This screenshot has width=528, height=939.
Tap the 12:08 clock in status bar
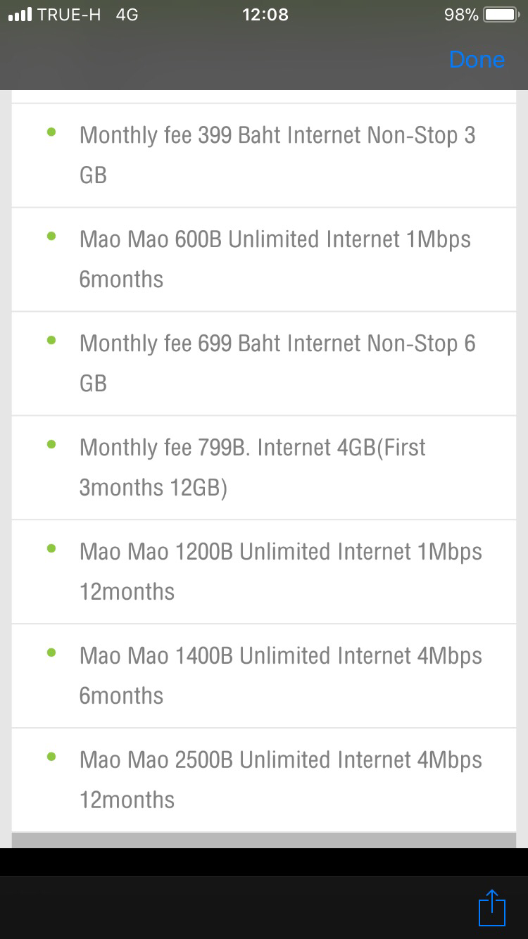pyautogui.click(x=265, y=15)
